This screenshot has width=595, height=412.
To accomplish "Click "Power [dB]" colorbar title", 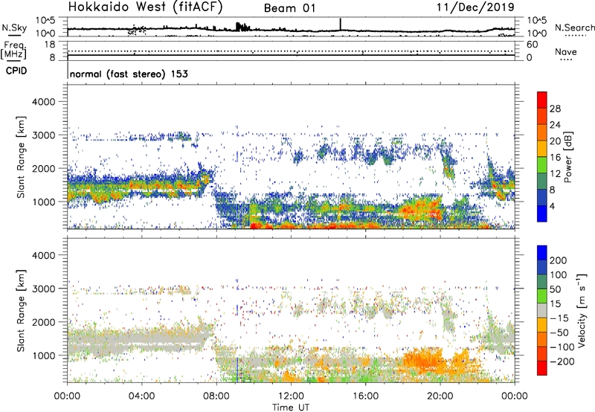I will [567, 157].
